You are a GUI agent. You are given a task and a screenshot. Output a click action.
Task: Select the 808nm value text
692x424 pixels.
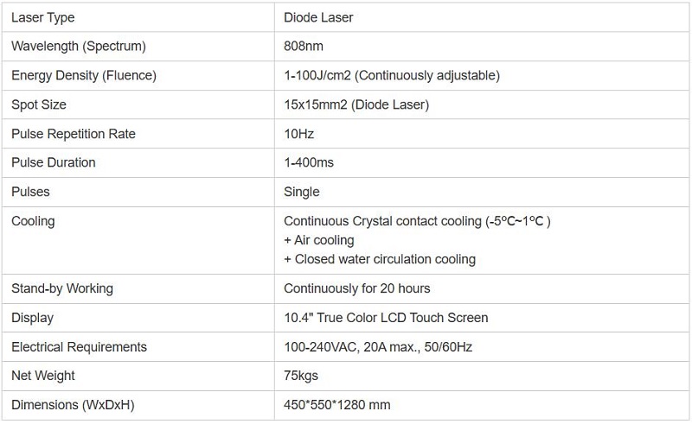click(x=304, y=47)
